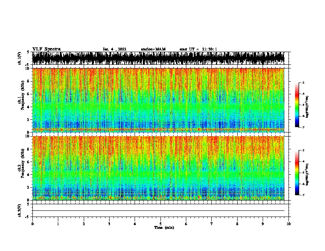Screen dimensions: 325x251
Task: Click time axis tick label "7"
Action: [x=212, y=224]
